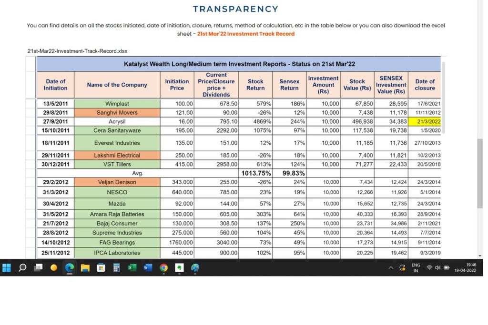Viewport: 488px width, 325px height.
Task: Open 21st Mar'22 Investment Track Record link
Action: coord(246,34)
